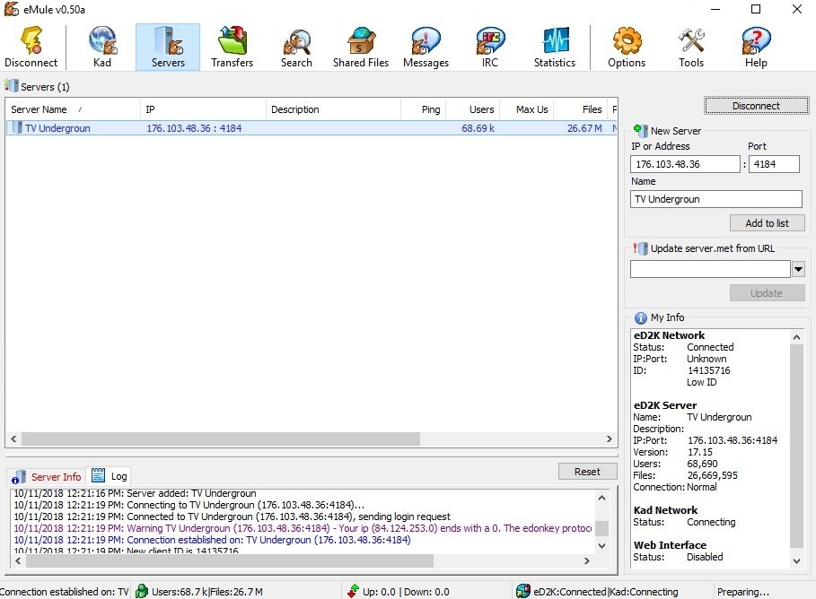This screenshot has height=599, width=816.
Task: Click the New Server plus icon
Action: coord(640,131)
